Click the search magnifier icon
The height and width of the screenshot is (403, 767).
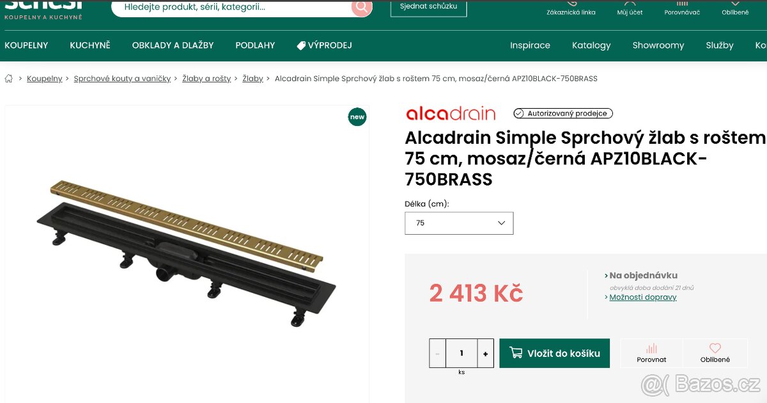coord(361,7)
